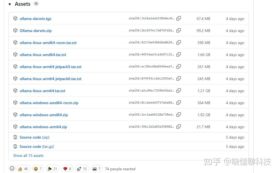Image resolution: width=278 pixels, height=173 pixels.
Task: Copy sha256 of ollama-windows-amd64.zip
Action: point(179,115)
